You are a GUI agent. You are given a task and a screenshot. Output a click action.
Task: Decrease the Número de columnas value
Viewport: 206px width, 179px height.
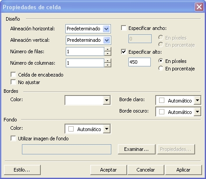(x=108, y=65)
